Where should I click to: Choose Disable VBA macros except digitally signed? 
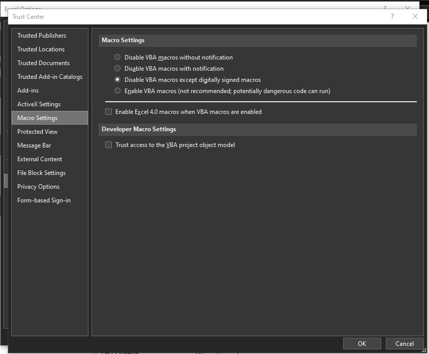click(118, 80)
